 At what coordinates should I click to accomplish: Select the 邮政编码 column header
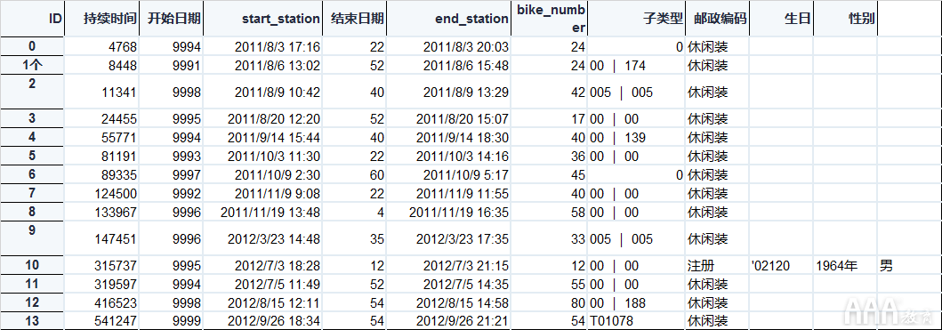pyautogui.click(x=717, y=19)
